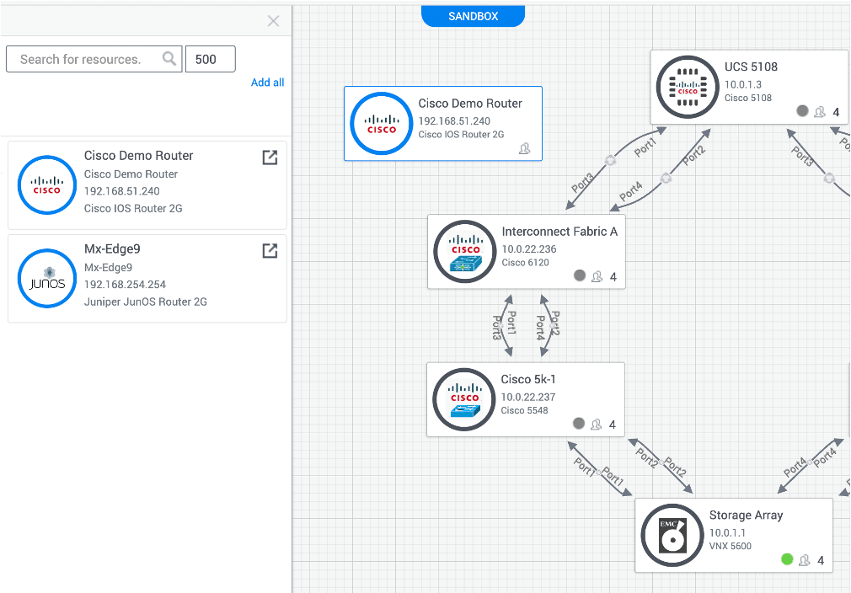Open Cisco Demo Router details via external-link icon
851x593 pixels.
point(270,158)
